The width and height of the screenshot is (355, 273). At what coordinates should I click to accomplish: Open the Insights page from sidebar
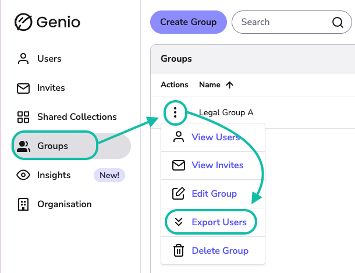(x=71, y=175)
